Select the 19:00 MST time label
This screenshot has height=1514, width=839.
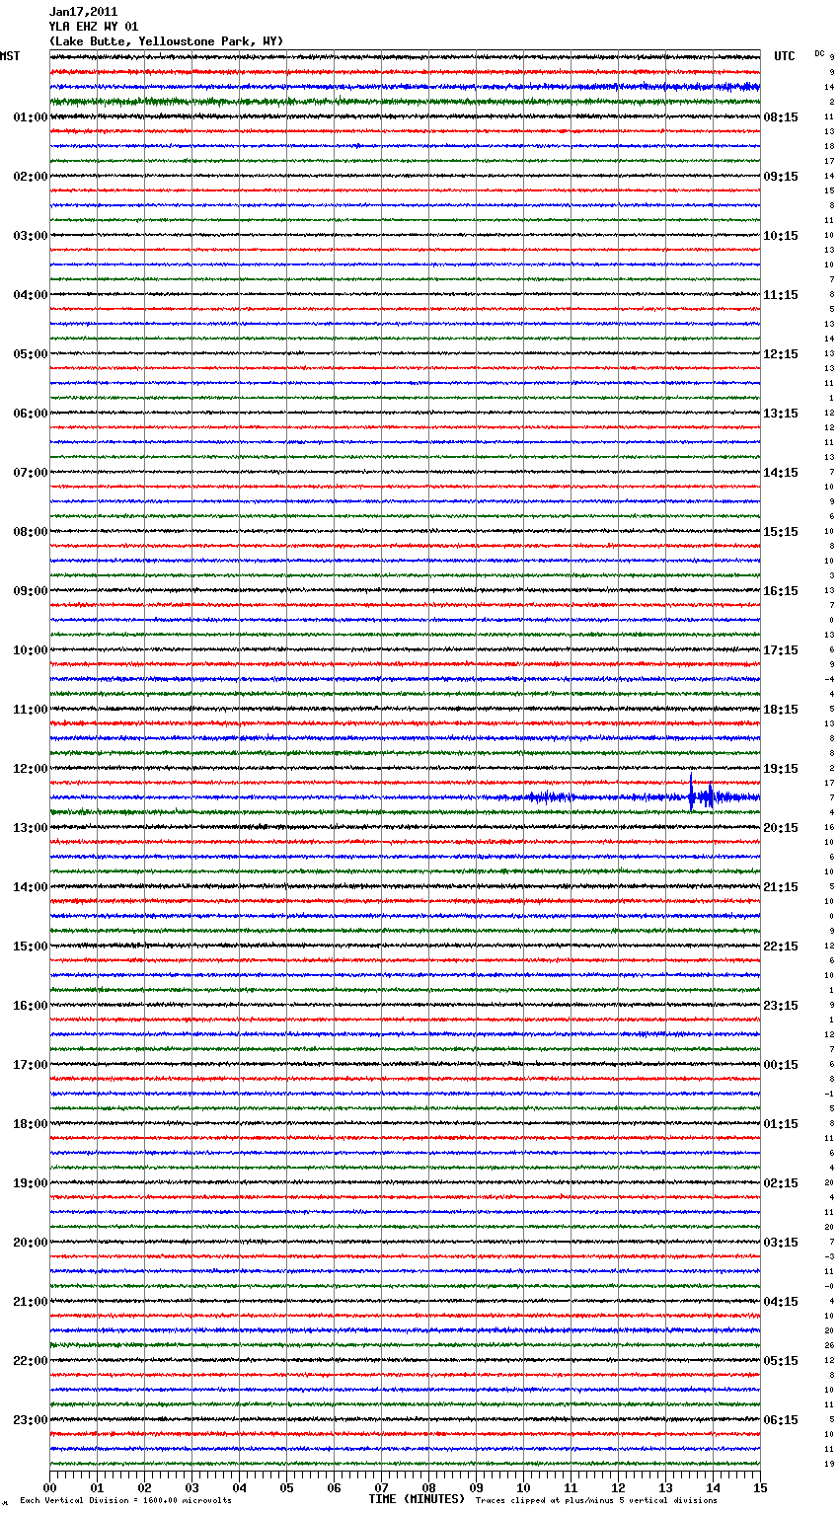pyautogui.click(x=31, y=1183)
